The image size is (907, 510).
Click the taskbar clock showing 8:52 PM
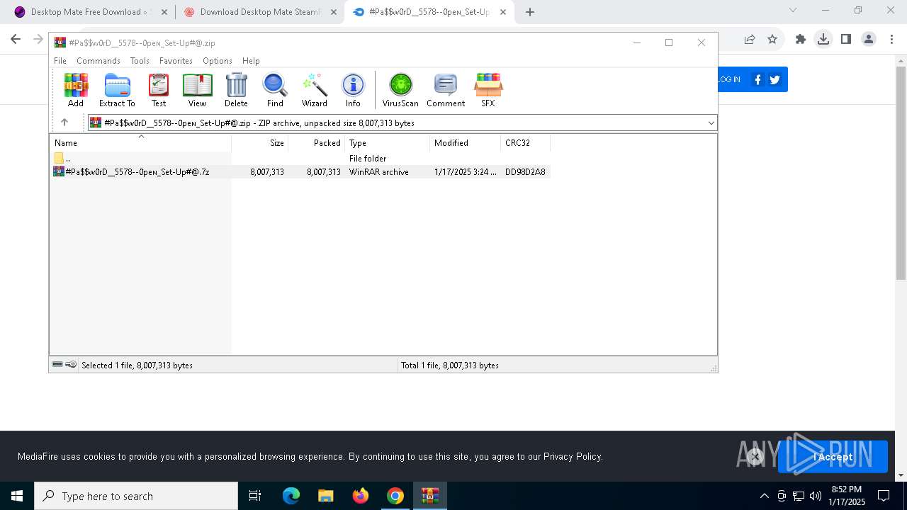(x=847, y=496)
